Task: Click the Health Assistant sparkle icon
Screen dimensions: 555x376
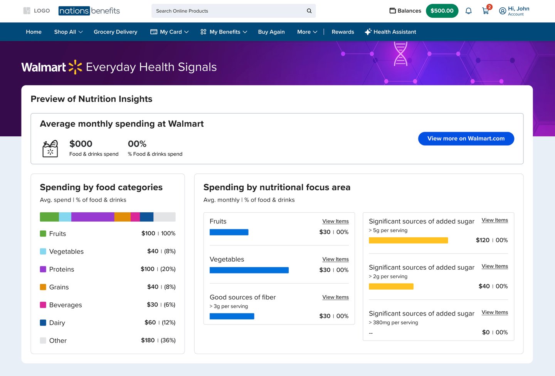Action: [368, 32]
